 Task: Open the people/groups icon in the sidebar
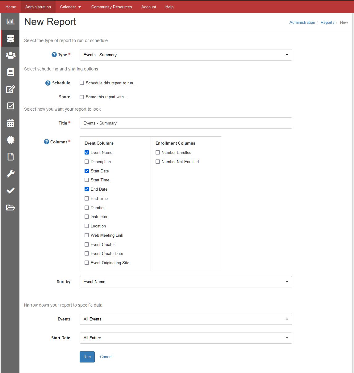[10, 55]
